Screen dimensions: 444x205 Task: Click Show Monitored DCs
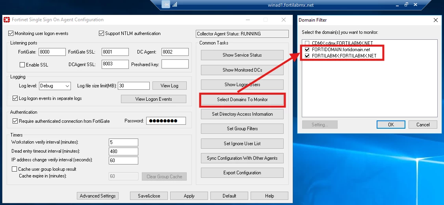242,70
